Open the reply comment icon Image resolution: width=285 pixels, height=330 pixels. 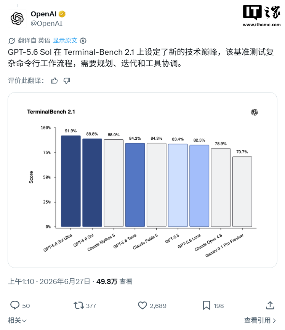(x=15, y=305)
